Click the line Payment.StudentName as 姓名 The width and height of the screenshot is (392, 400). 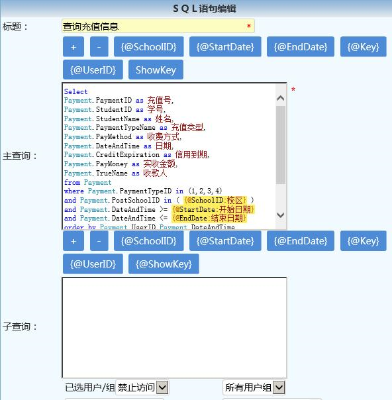click(x=119, y=119)
